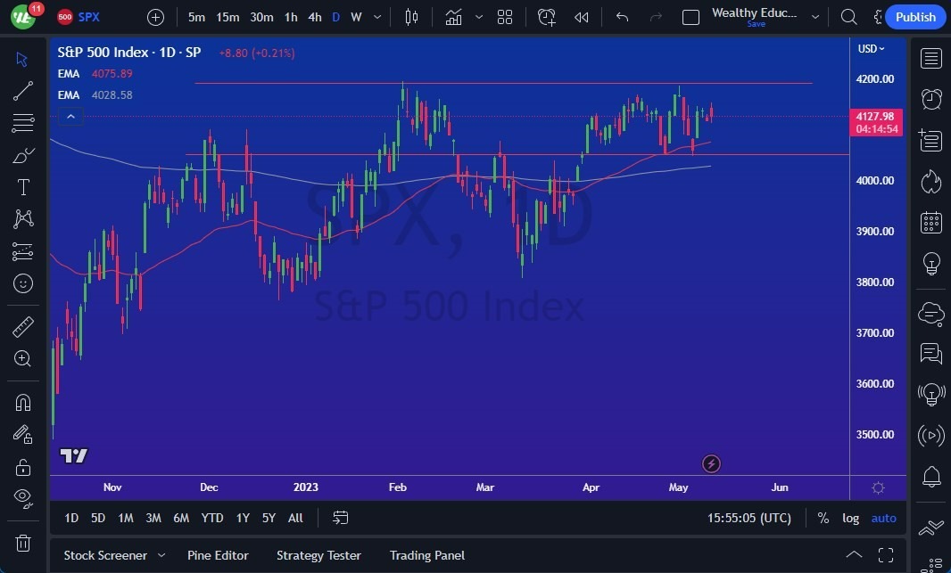Screen dimensions: 951x573
Task: Select the Measure ruler tool
Action: pyautogui.click(x=22, y=326)
